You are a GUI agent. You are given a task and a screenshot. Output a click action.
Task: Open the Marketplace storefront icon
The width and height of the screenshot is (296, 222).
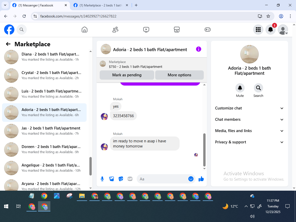[177, 30]
